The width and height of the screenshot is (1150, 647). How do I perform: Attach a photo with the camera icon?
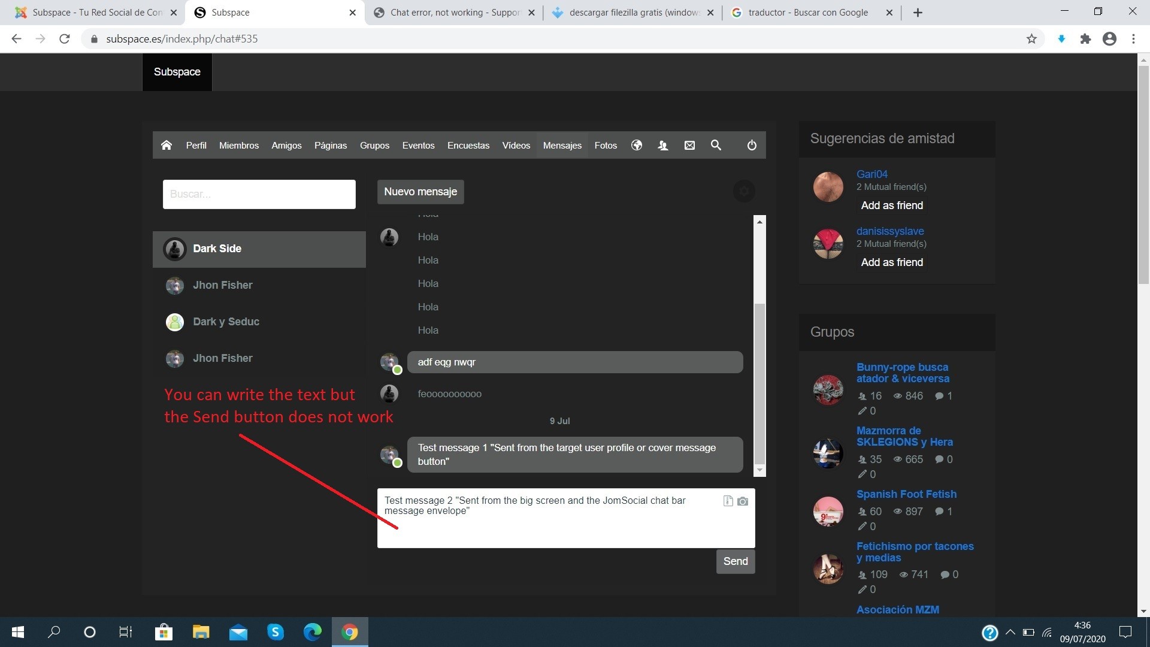[x=743, y=501]
